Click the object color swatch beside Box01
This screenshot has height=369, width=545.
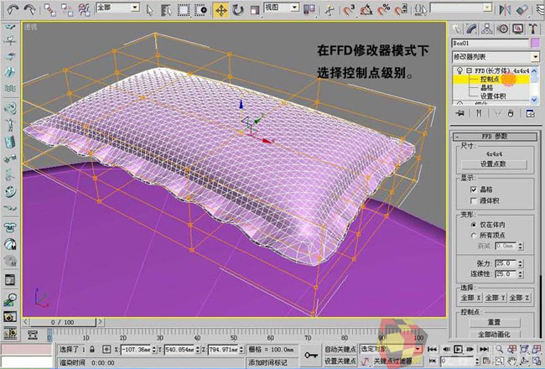tap(535, 42)
